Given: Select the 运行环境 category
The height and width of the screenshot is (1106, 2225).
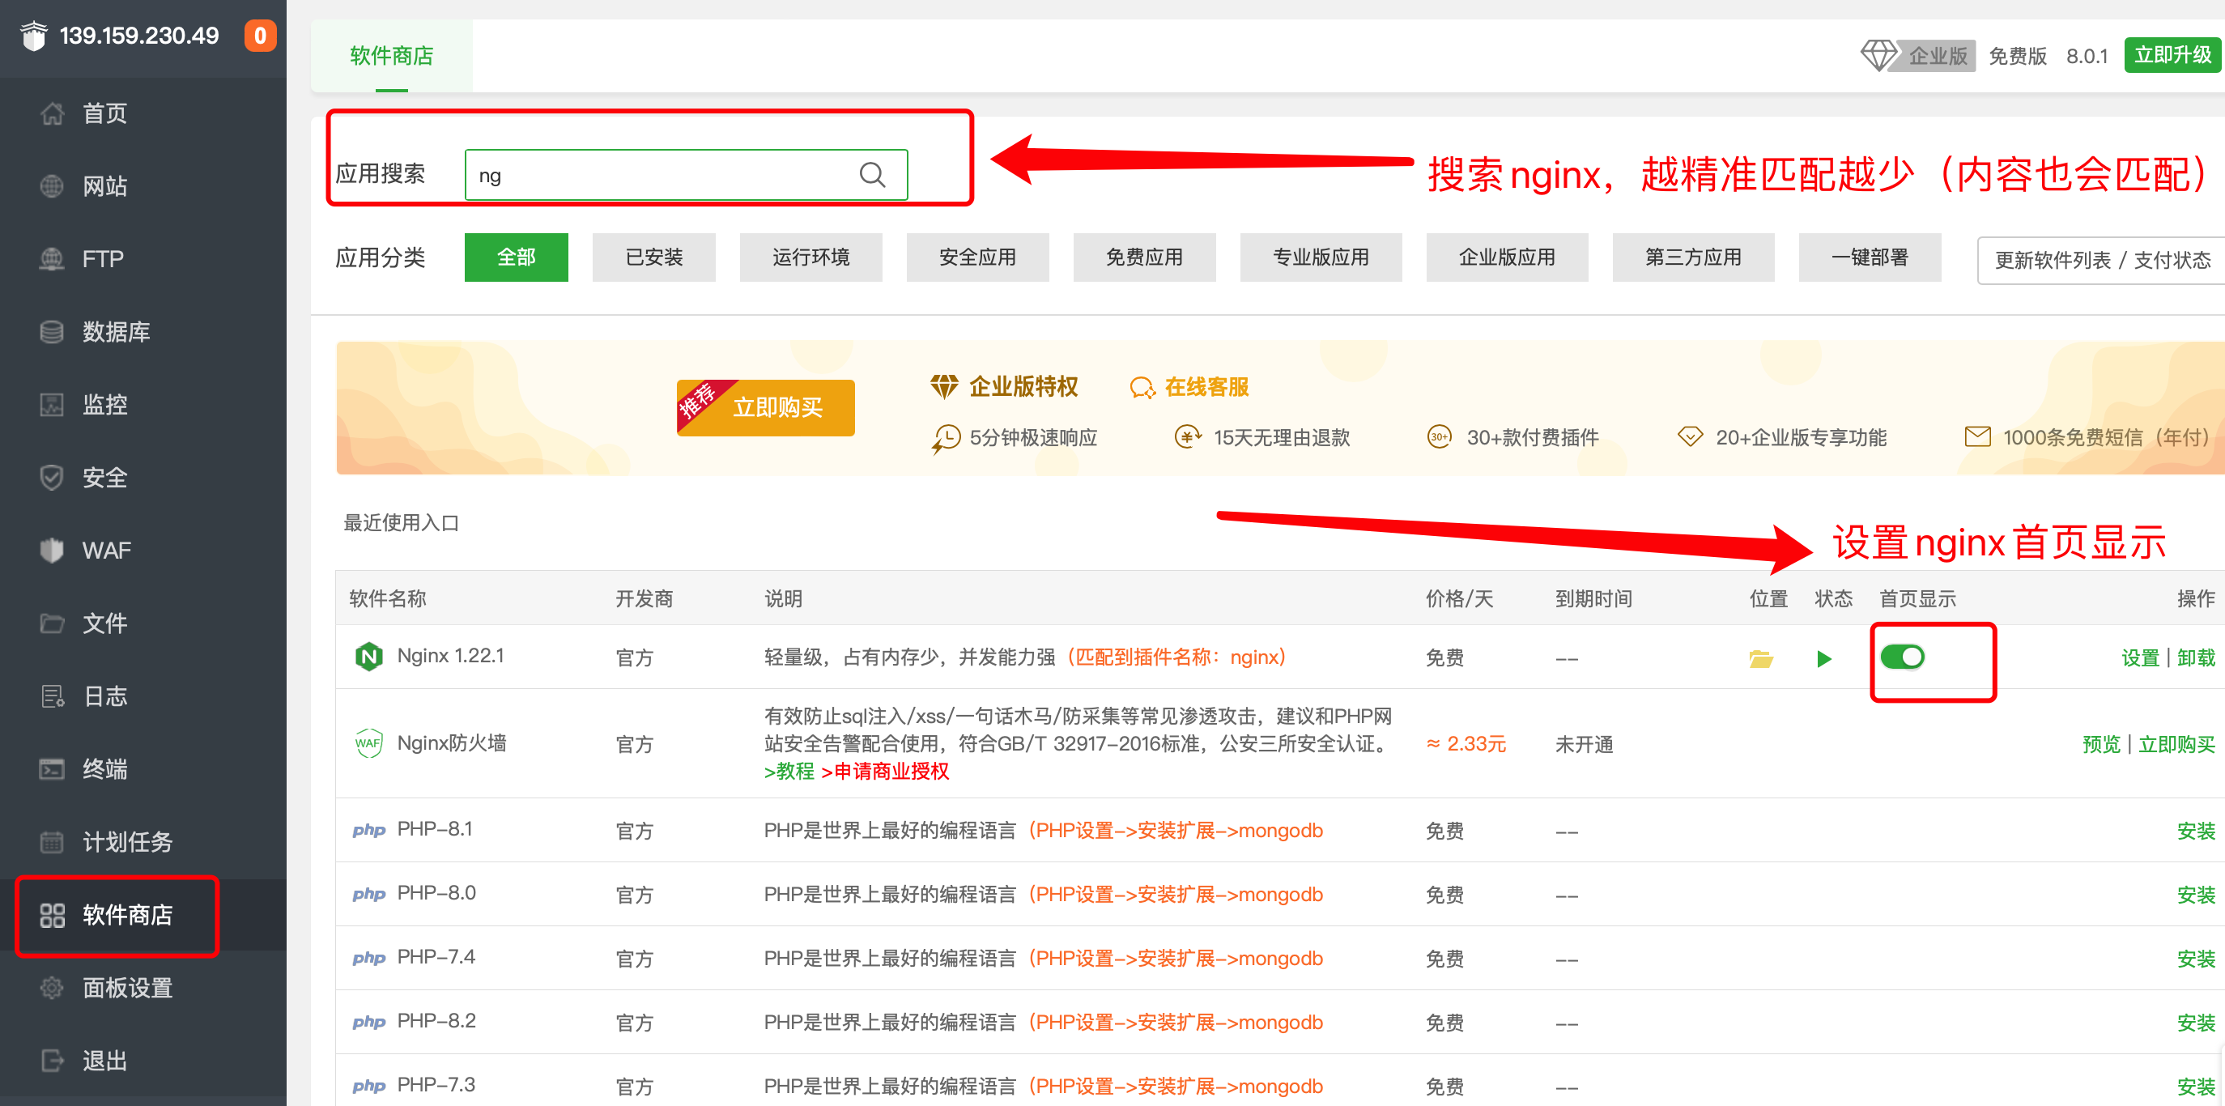Looking at the screenshot, I should pos(810,257).
